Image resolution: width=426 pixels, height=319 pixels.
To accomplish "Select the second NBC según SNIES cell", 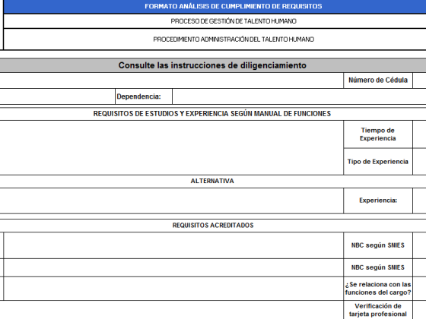I will [x=378, y=267].
